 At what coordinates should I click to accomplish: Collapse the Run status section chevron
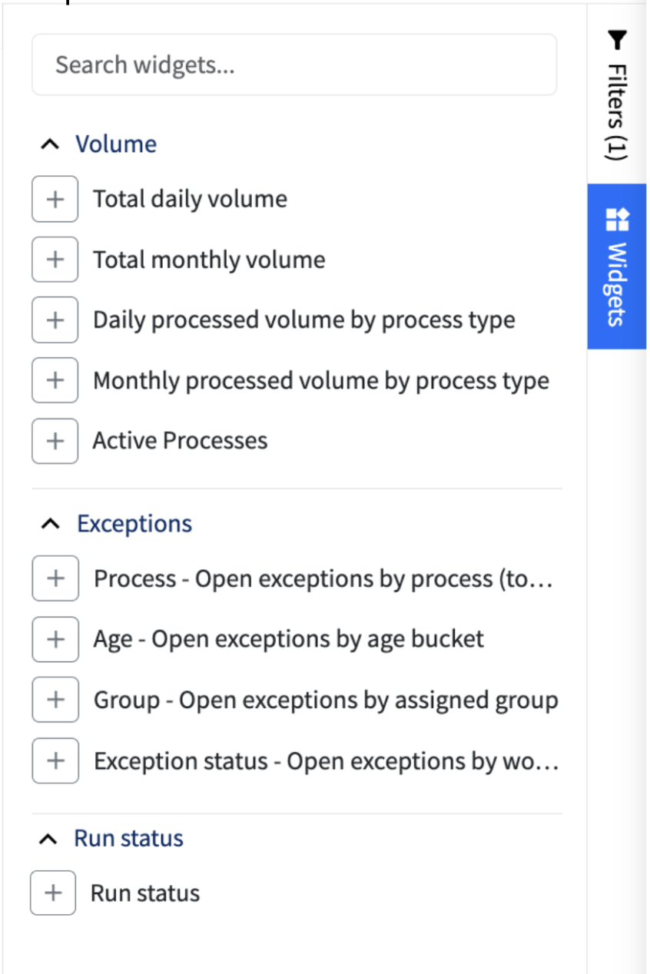[48, 839]
